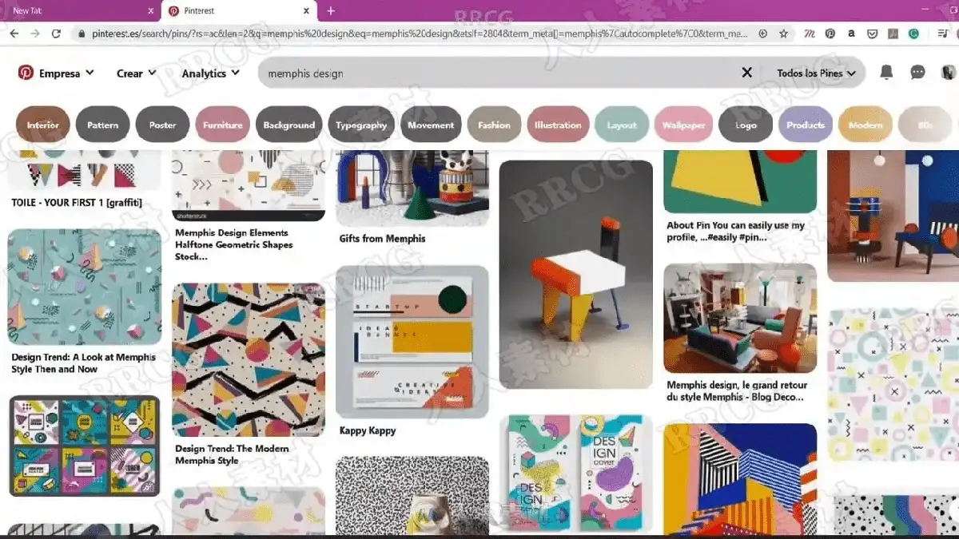The width and height of the screenshot is (959, 539).
Task: Bookmark this page with the star icon
Action: [784, 34]
